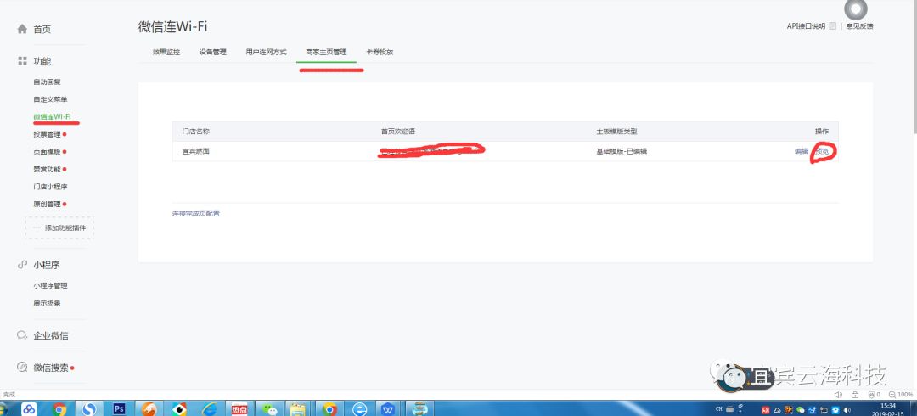Click the 小程序 link icon in sidebar

22,265
